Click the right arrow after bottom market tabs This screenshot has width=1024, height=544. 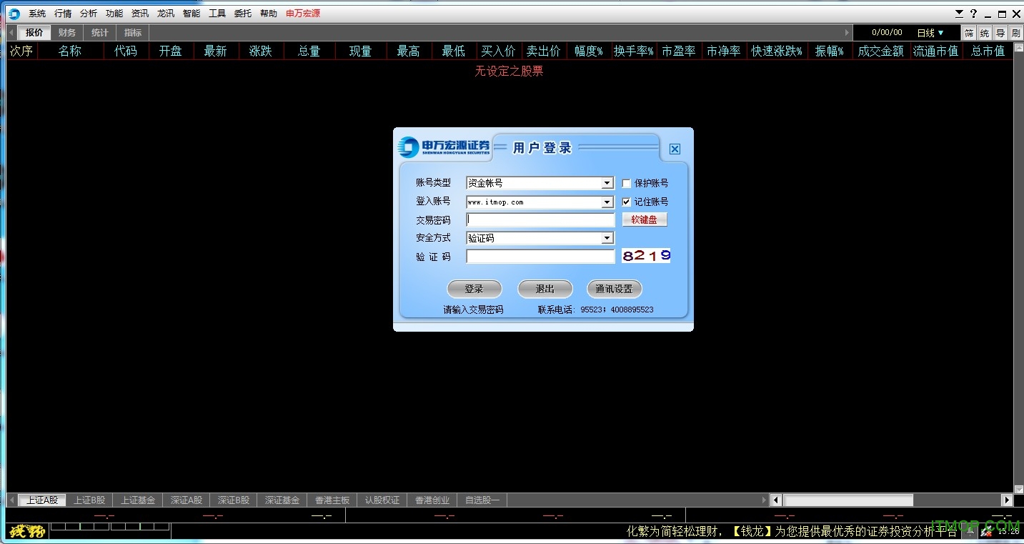(x=764, y=500)
